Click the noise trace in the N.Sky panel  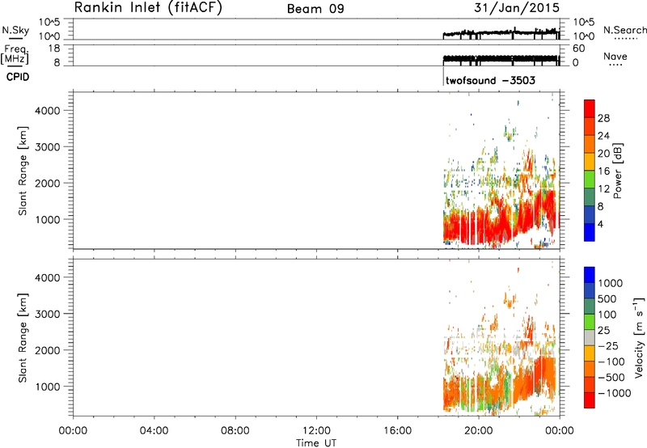point(501,32)
